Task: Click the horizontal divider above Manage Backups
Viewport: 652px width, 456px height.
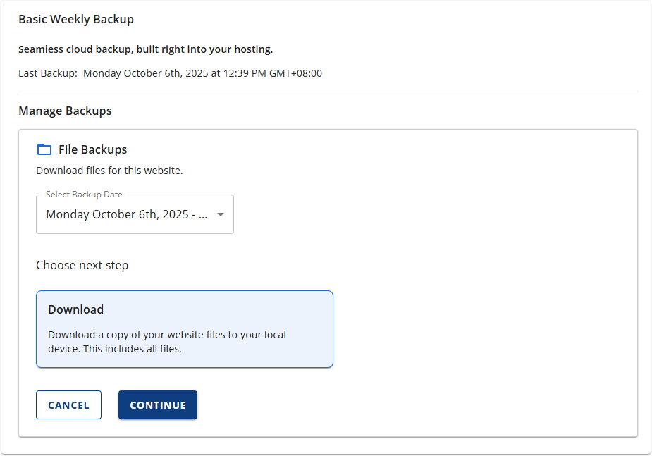Action: tap(328, 92)
